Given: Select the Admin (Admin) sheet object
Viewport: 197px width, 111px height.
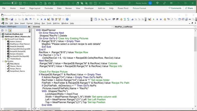Looking at the screenshot, I should [16, 42].
